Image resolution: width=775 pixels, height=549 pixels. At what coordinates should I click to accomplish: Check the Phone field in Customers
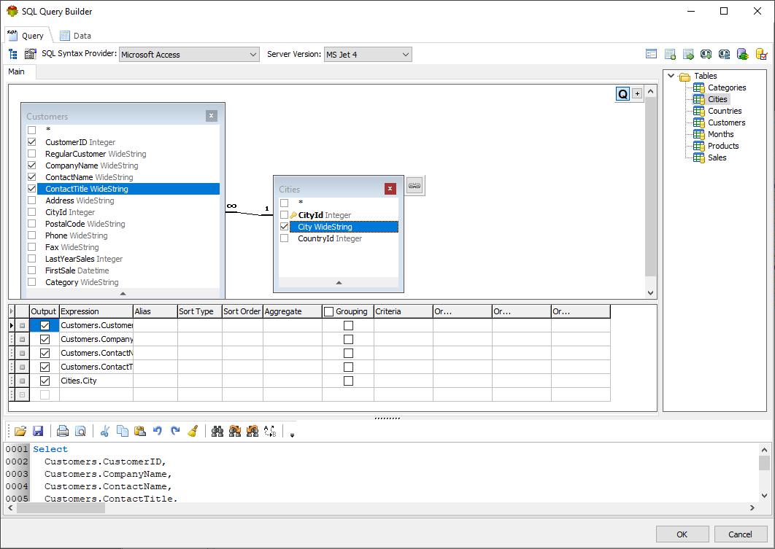32,235
